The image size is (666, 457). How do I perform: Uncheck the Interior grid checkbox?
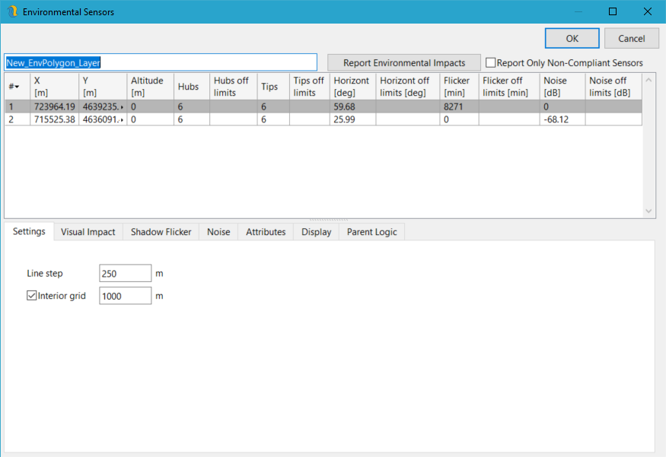32,296
